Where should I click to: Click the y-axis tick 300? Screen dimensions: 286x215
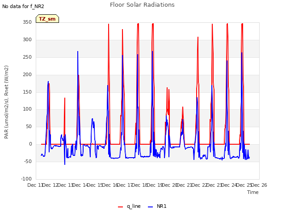27,39
